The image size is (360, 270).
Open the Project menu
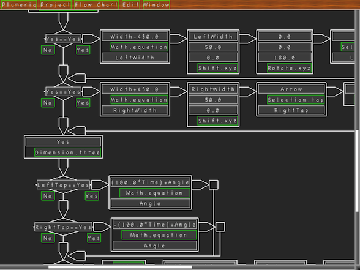(55, 5)
